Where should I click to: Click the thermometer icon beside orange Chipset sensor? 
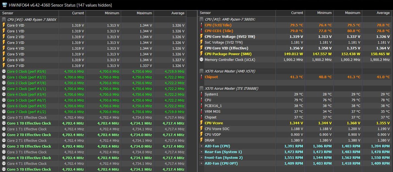[201, 77]
